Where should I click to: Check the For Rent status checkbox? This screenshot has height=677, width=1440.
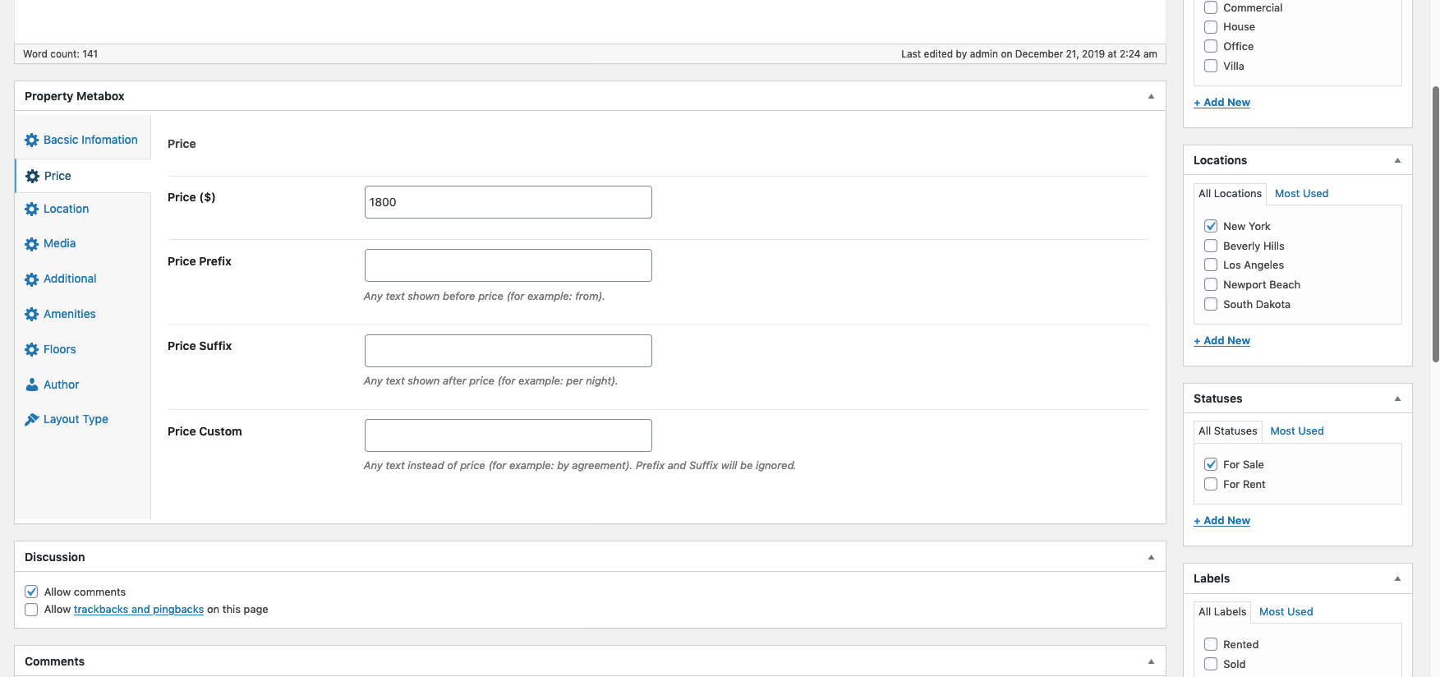point(1211,485)
